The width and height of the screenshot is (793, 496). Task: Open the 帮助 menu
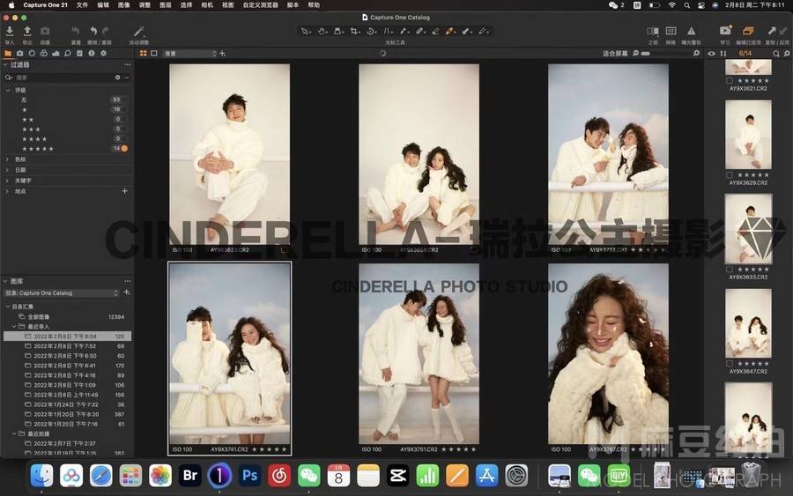314,5
